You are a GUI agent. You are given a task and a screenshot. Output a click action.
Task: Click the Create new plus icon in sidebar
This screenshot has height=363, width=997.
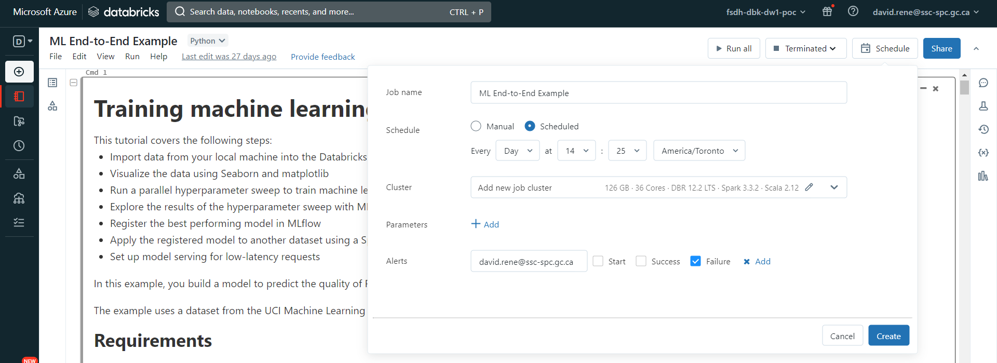click(19, 72)
